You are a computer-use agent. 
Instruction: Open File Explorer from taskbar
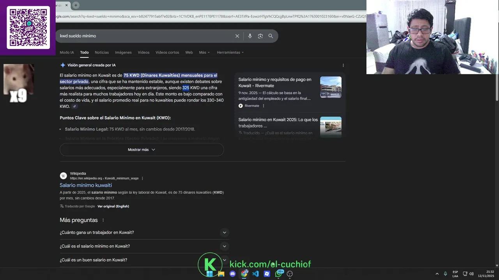(x=221, y=274)
